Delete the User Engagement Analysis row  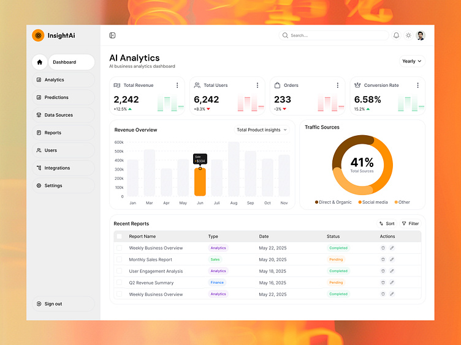[383, 271]
